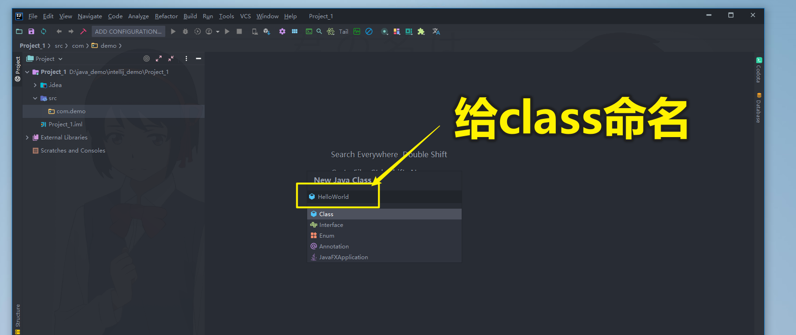Screen dimensions: 796x335
Task: Open the Run menu
Action: 208,16
